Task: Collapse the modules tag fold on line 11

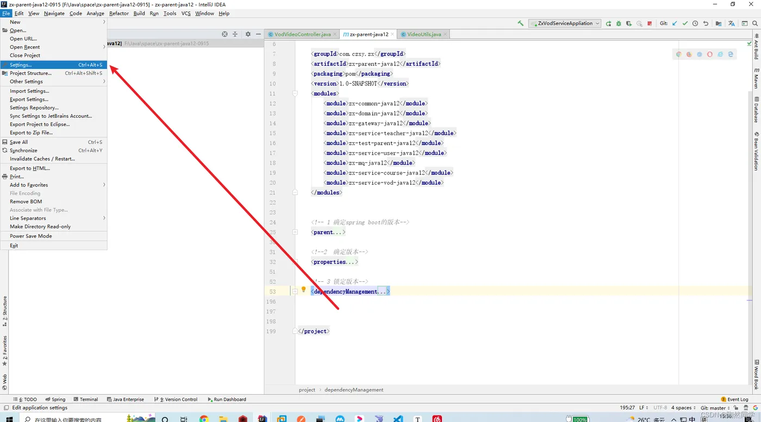Action: pos(295,93)
